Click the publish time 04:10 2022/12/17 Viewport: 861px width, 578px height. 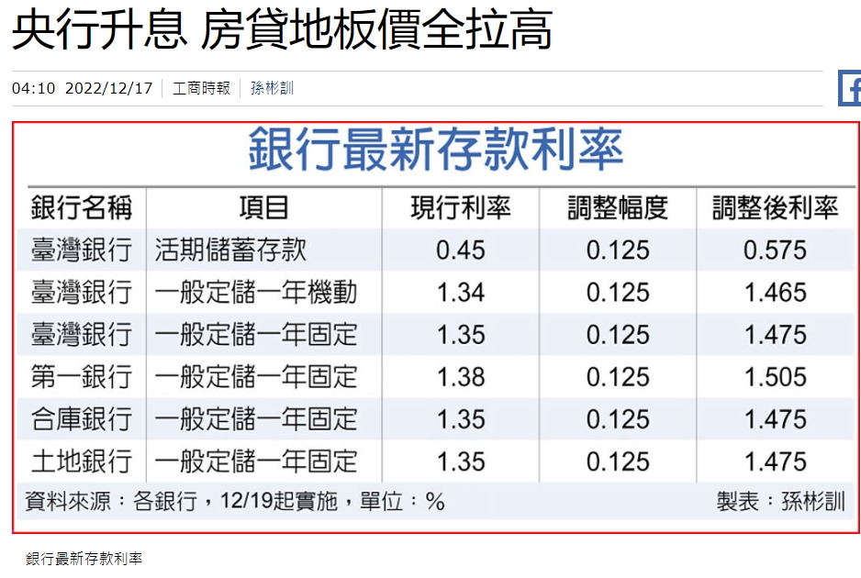83,88
